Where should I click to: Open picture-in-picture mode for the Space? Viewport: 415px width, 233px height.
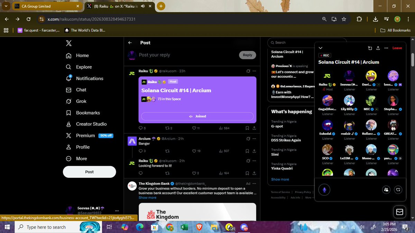370,48
